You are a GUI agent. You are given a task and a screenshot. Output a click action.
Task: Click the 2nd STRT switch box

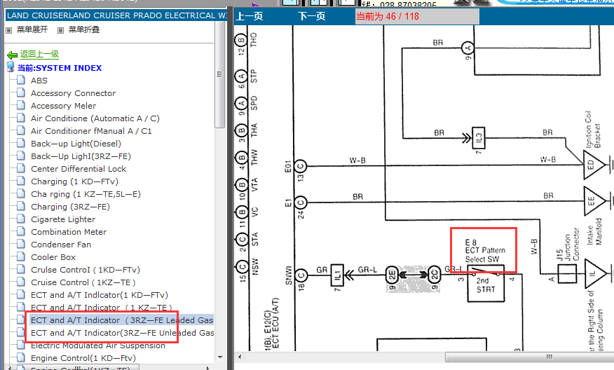[486, 285]
